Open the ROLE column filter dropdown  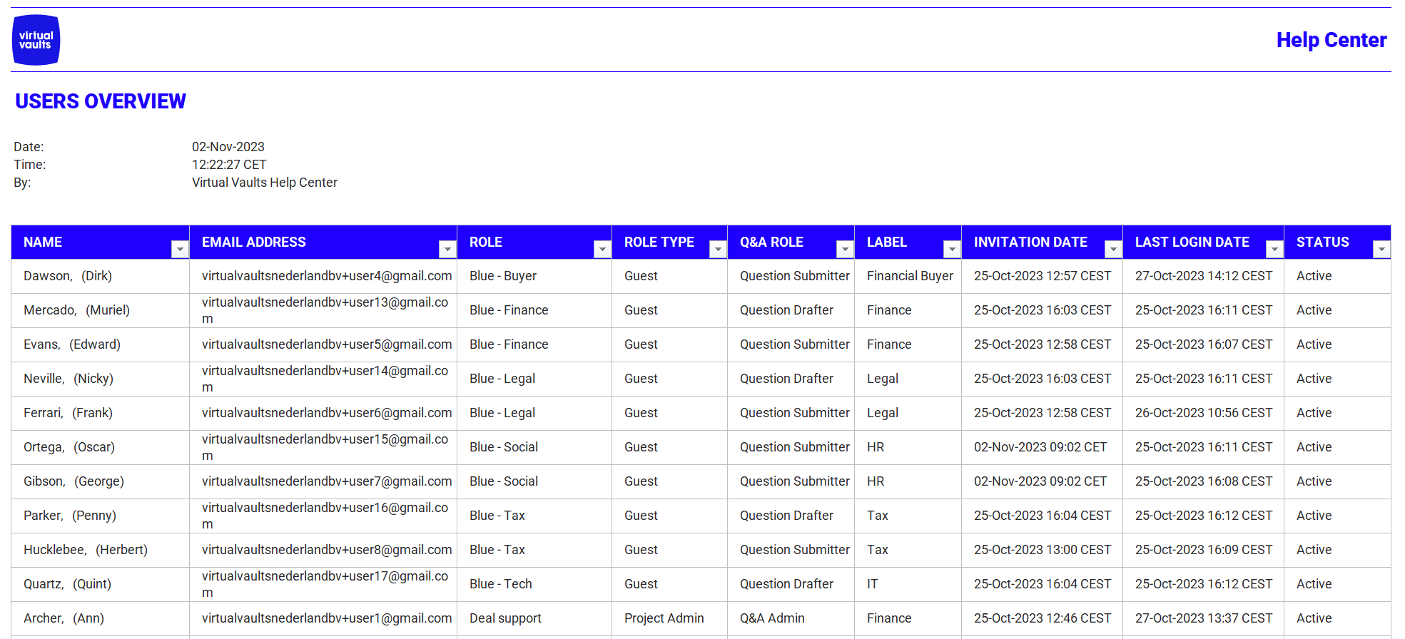coord(602,249)
